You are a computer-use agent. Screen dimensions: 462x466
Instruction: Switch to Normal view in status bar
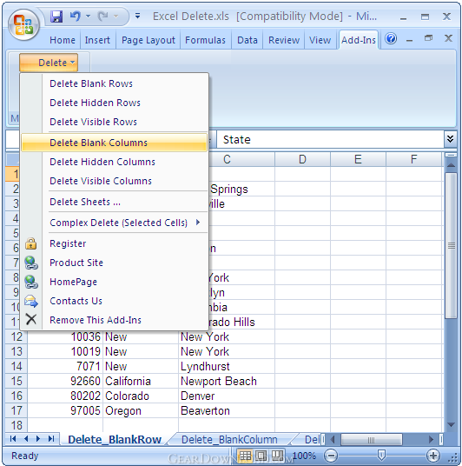246,455
